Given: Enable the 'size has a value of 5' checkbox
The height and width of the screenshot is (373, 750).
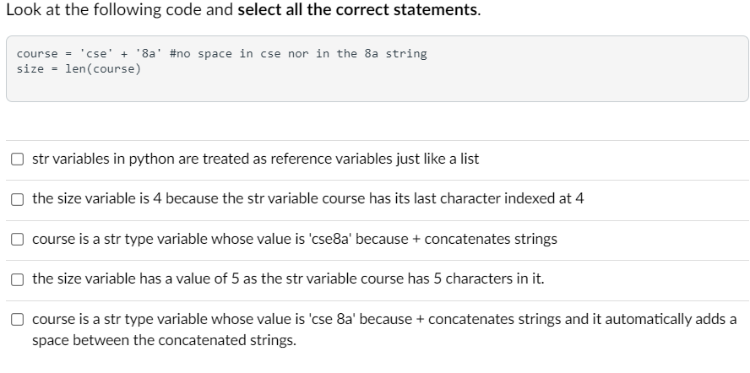Looking at the screenshot, I should click(x=17, y=278).
